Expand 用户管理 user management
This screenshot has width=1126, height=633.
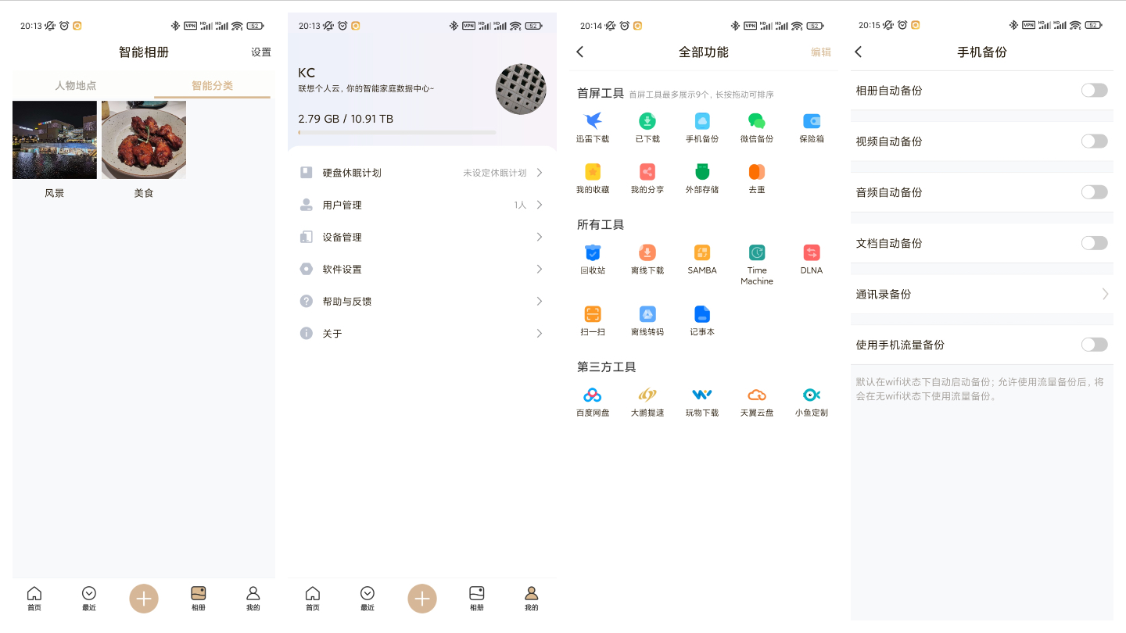coord(422,205)
